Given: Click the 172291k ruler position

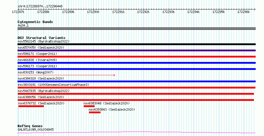Looking at the screenshot, I should pos(118,12).
